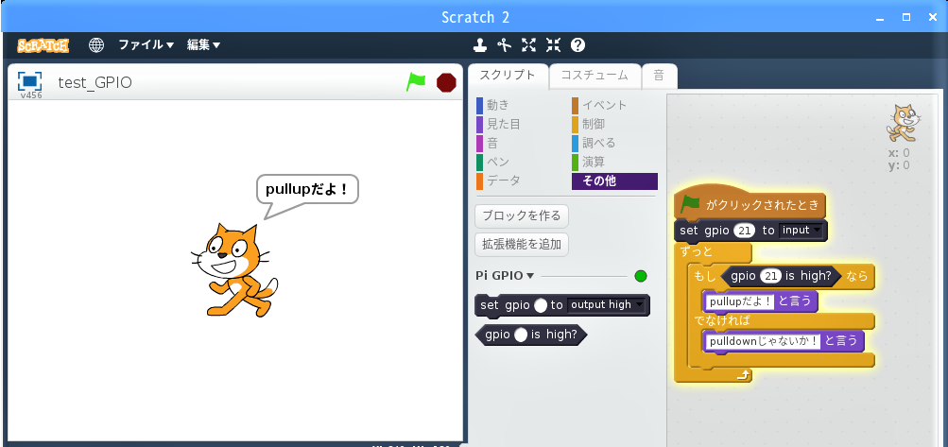Select the その他 block category
Image resolution: width=948 pixels, height=447 pixels.
tap(614, 181)
